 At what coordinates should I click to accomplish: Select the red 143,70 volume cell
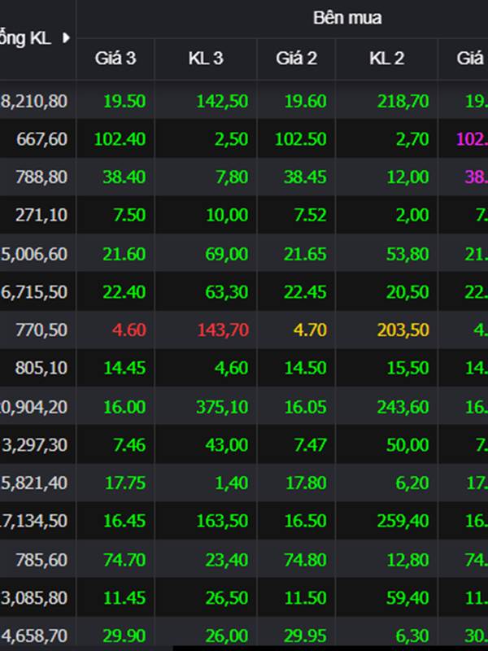(222, 330)
